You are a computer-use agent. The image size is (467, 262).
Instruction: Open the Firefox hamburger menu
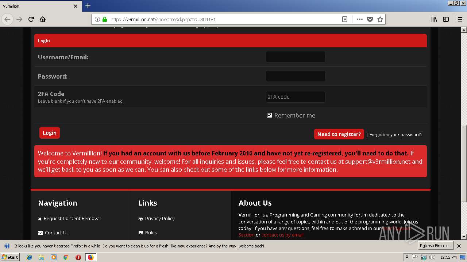coord(460,19)
